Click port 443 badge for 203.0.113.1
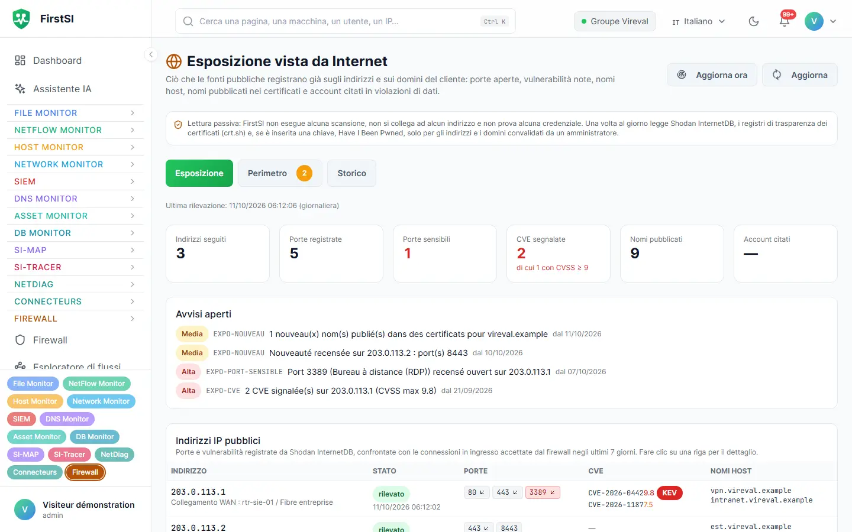 [508, 492]
